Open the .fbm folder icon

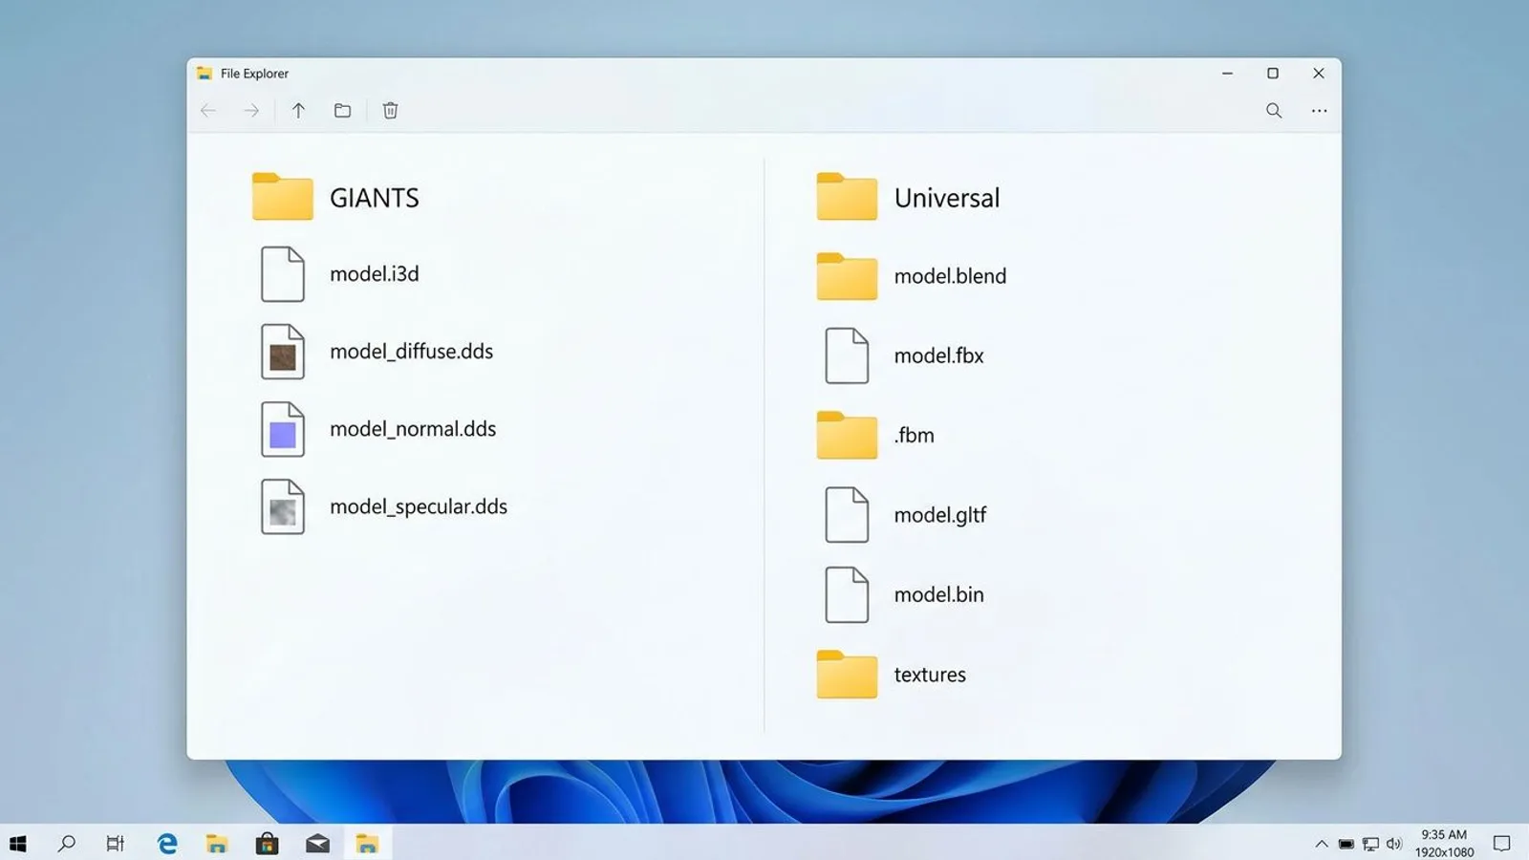tap(847, 435)
